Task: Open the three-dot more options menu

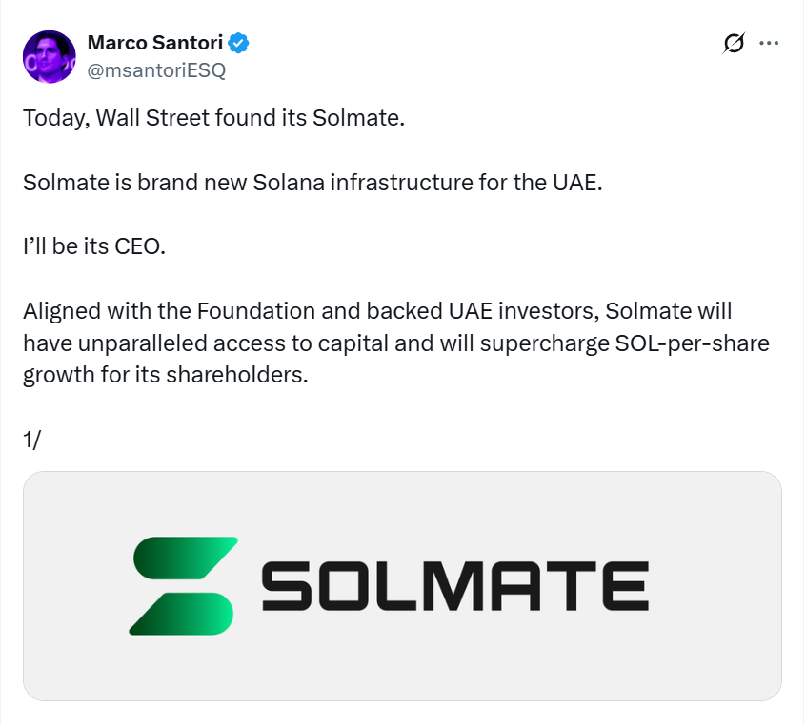Action: [768, 44]
